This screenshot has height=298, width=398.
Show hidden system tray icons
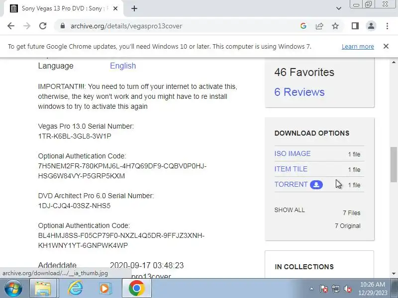click(x=311, y=289)
